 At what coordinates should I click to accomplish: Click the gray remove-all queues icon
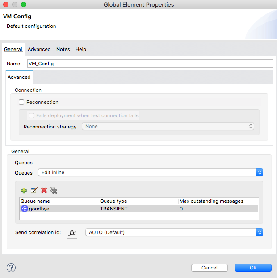(54, 190)
